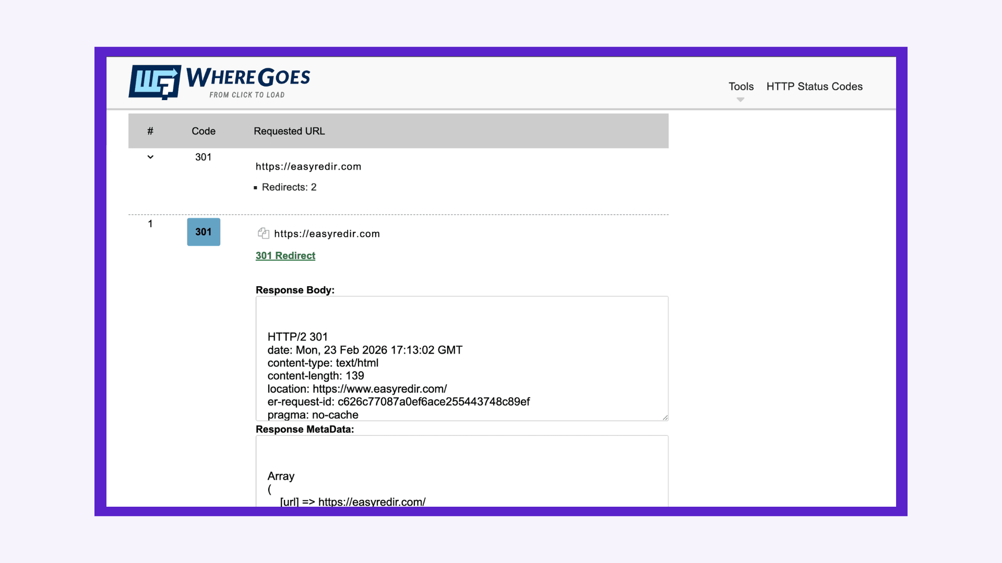Click the location header line
The height and width of the screenshot is (563, 1002).
357,389
